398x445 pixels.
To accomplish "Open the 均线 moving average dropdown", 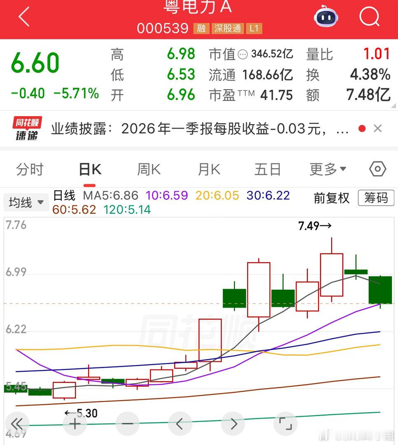I will [x=26, y=202].
